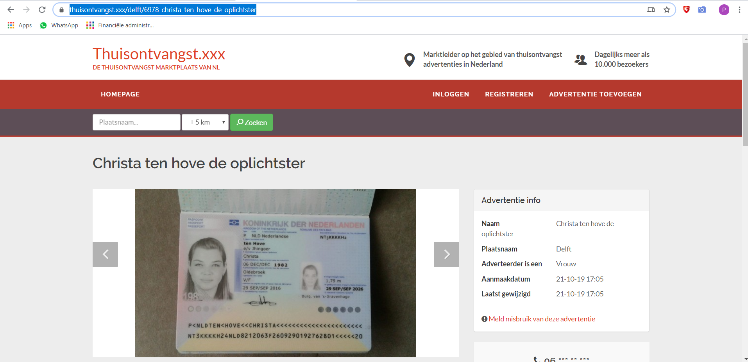The width and height of the screenshot is (748, 362).
Task: Open Apps grid in bookmarks bar
Action: [x=20, y=25]
